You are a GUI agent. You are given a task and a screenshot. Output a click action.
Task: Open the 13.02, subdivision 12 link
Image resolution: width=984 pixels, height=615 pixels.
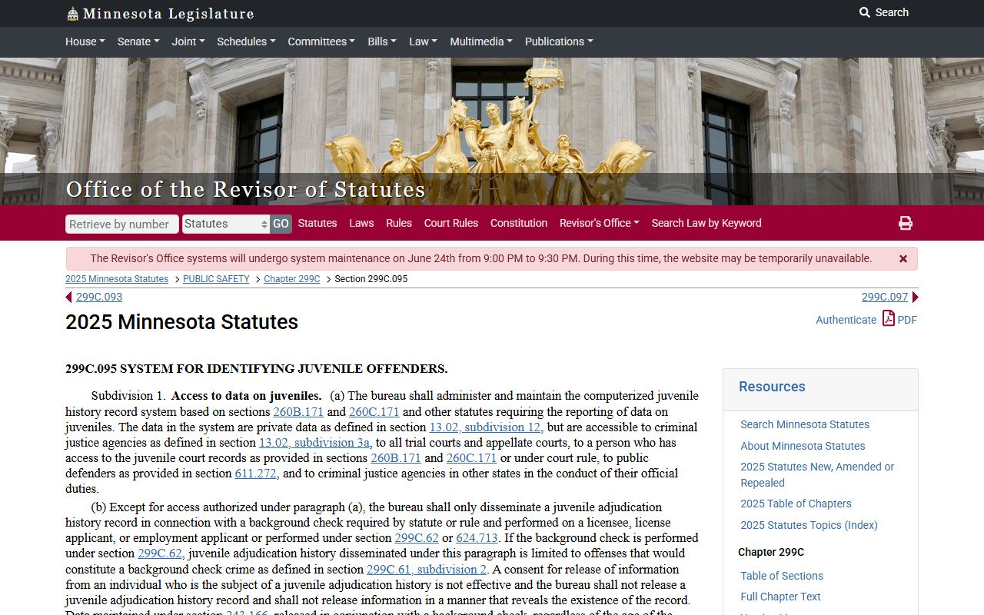click(x=486, y=427)
